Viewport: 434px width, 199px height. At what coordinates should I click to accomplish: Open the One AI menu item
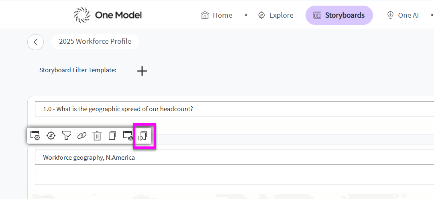[403, 15]
